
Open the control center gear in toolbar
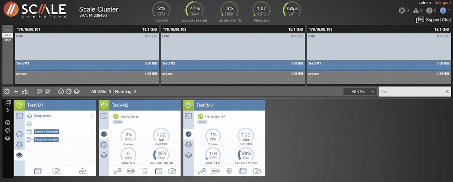7,91
